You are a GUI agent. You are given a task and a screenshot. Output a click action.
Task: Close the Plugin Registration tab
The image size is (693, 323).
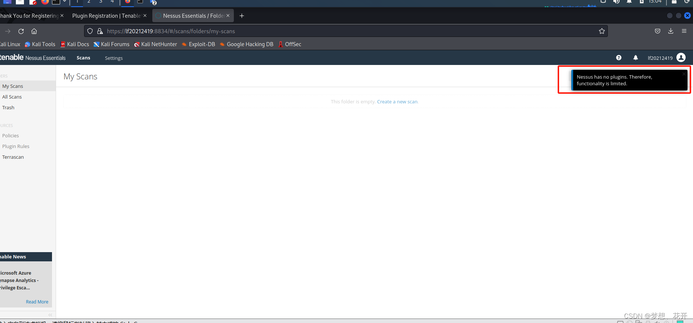pyautogui.click(x=145, y=16)
